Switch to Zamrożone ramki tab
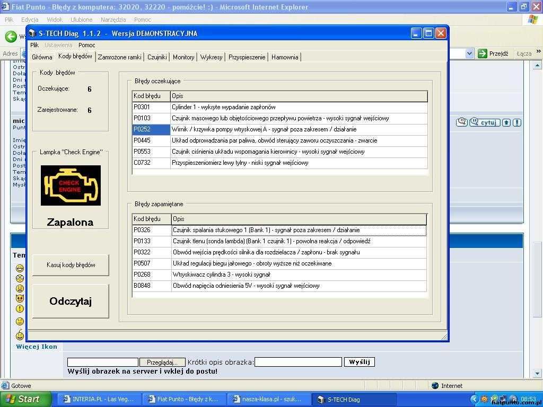 click(119, 57)
